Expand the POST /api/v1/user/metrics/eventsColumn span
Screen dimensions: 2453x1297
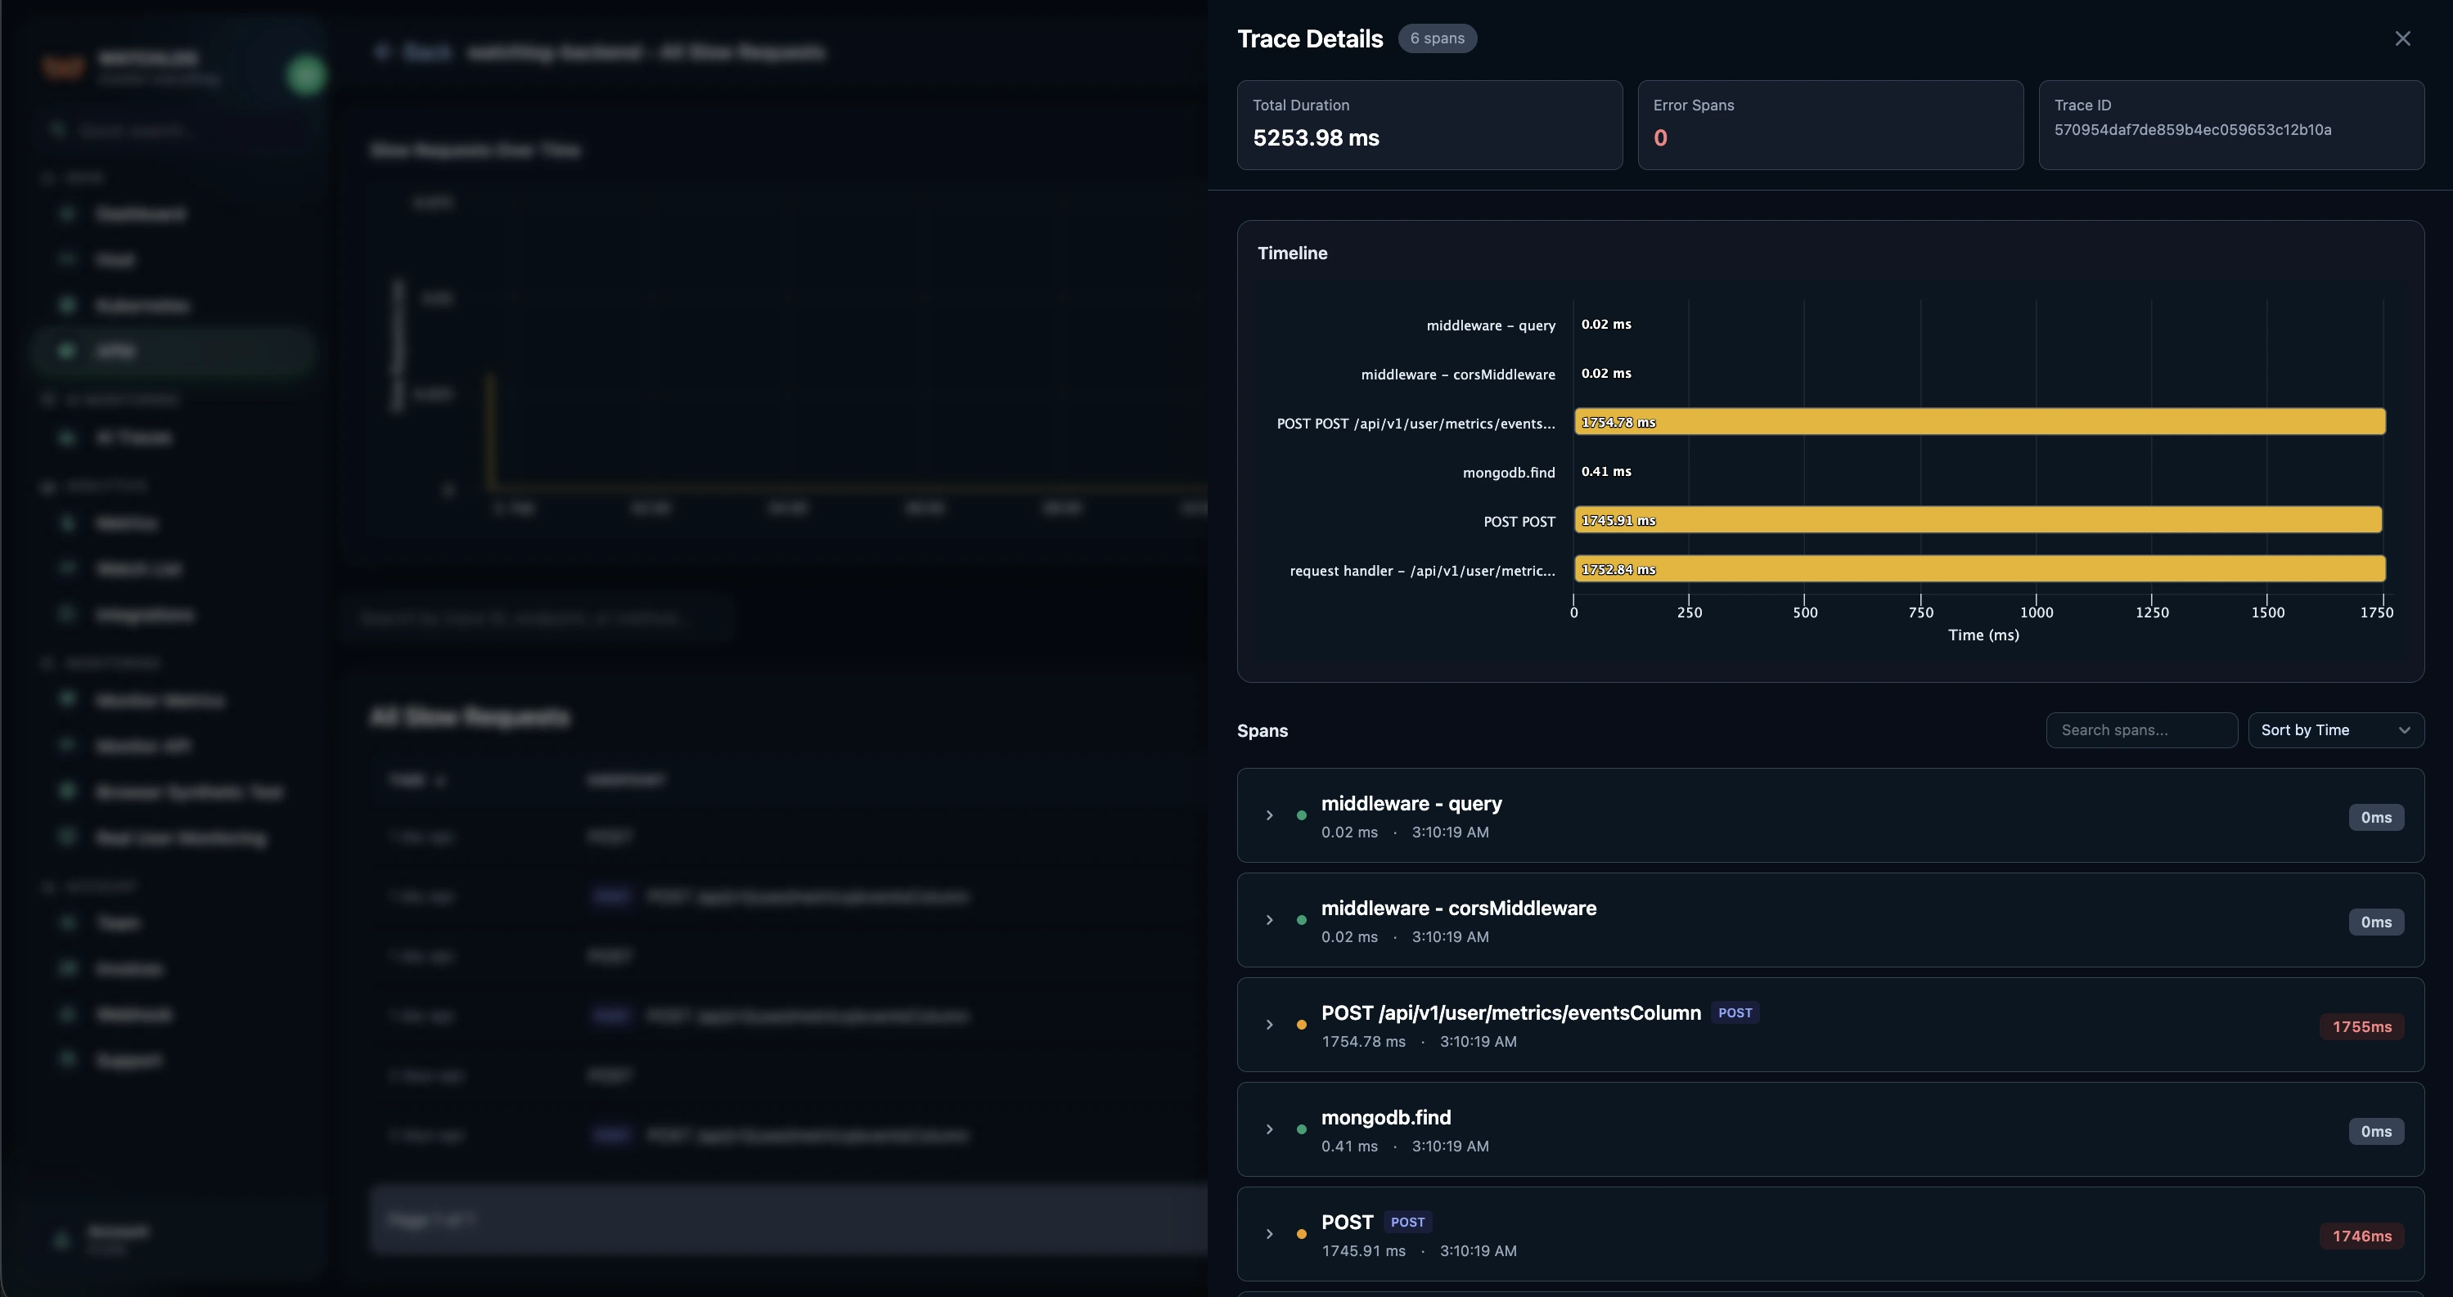[x=1269, y=1025]
